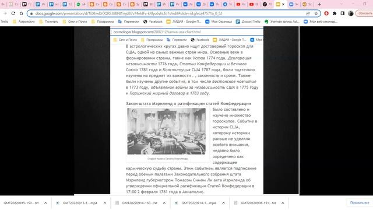This screenshot has width=373, height=210.
Task: Click the Maryland Senate chamber photo in slide
Action: pos(166,131)
